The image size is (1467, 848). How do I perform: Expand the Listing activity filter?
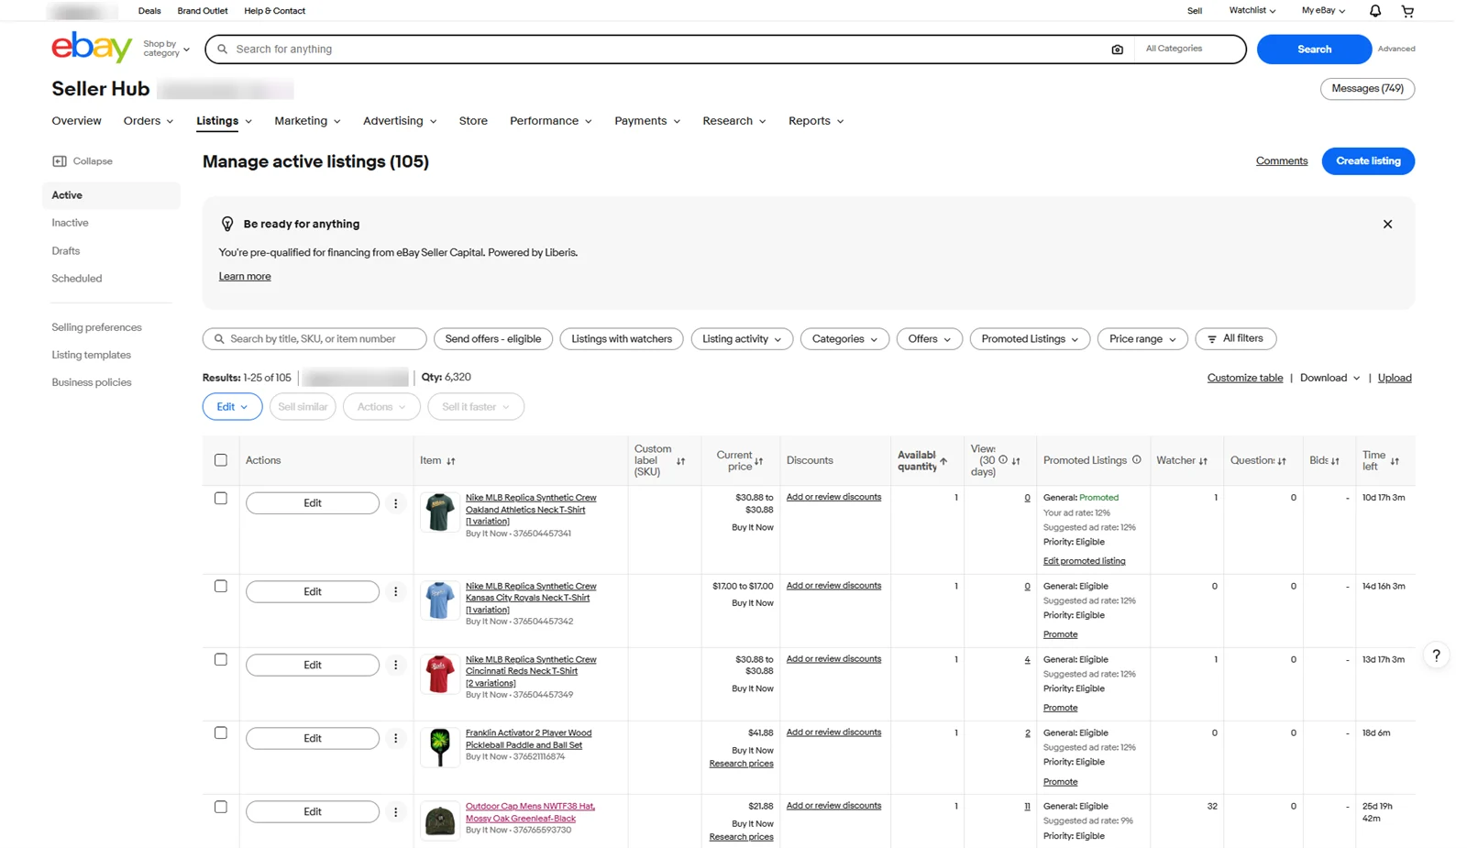click(742, 339)
